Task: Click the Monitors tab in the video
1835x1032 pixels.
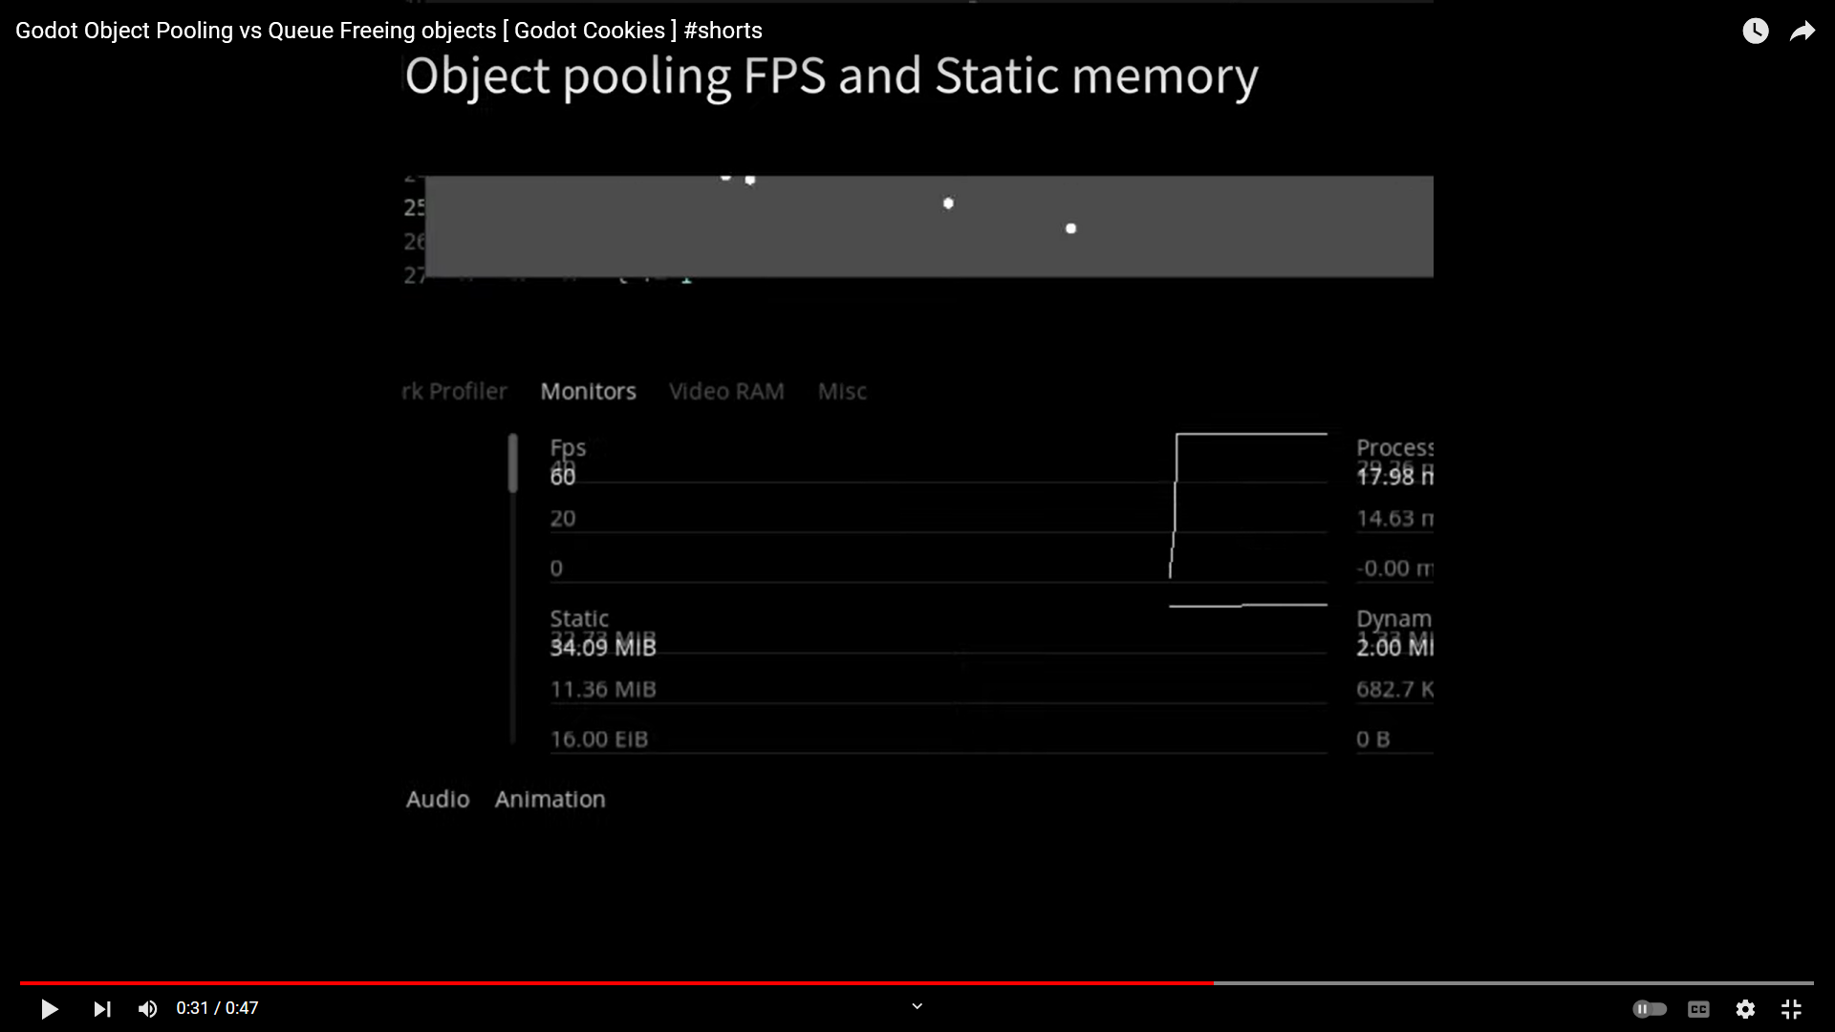Action: [x=588, y=392]
